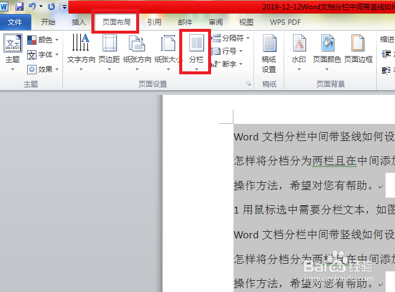Viewport: 395px width, 292px height.
Task: Switch to the 开始 tab
Action: [48, 22]
